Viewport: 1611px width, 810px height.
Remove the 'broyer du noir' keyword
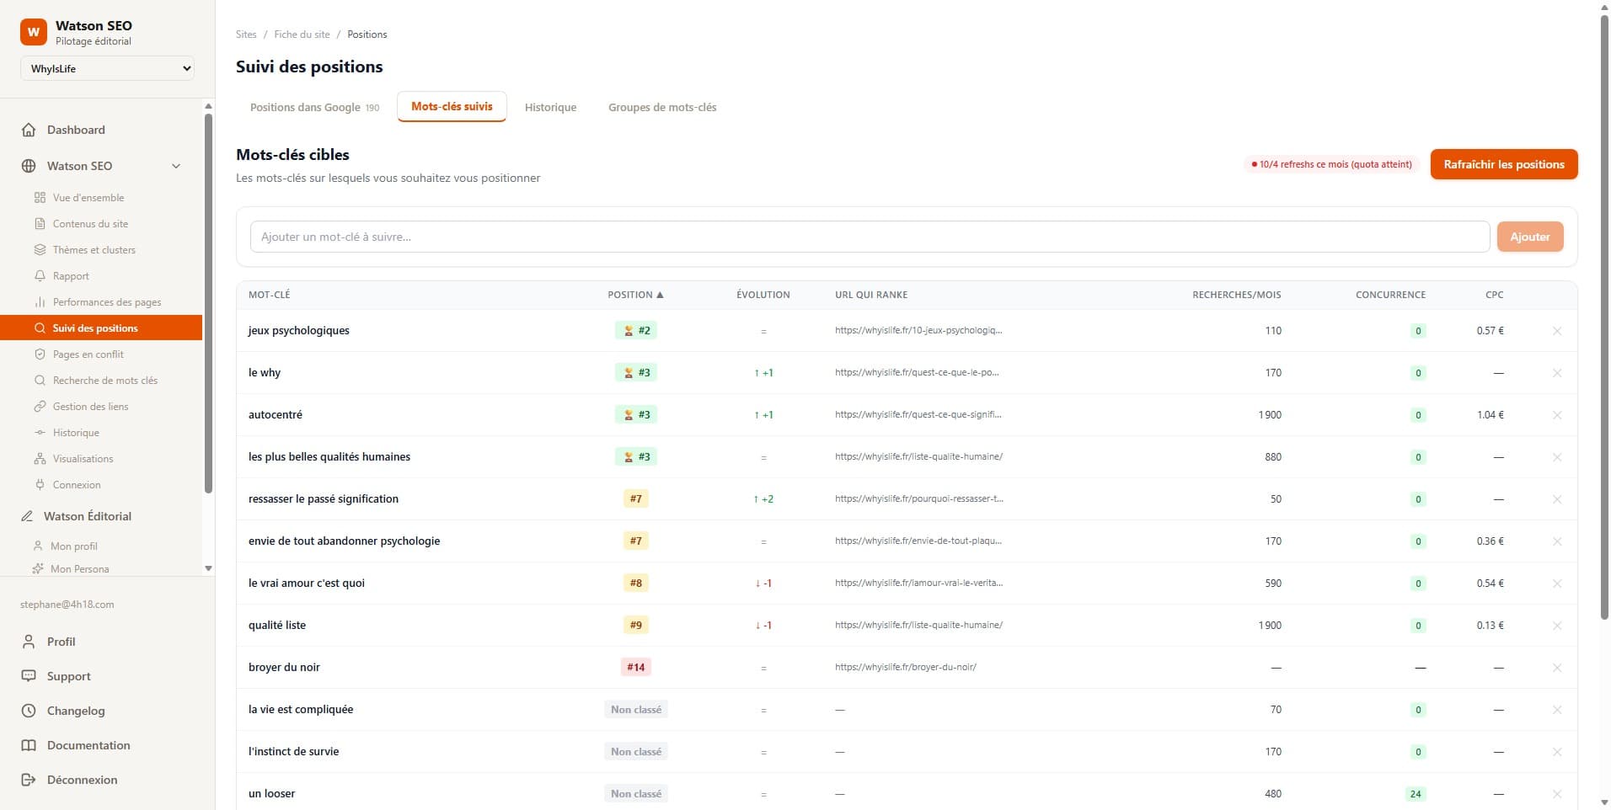click(1556, 667)
